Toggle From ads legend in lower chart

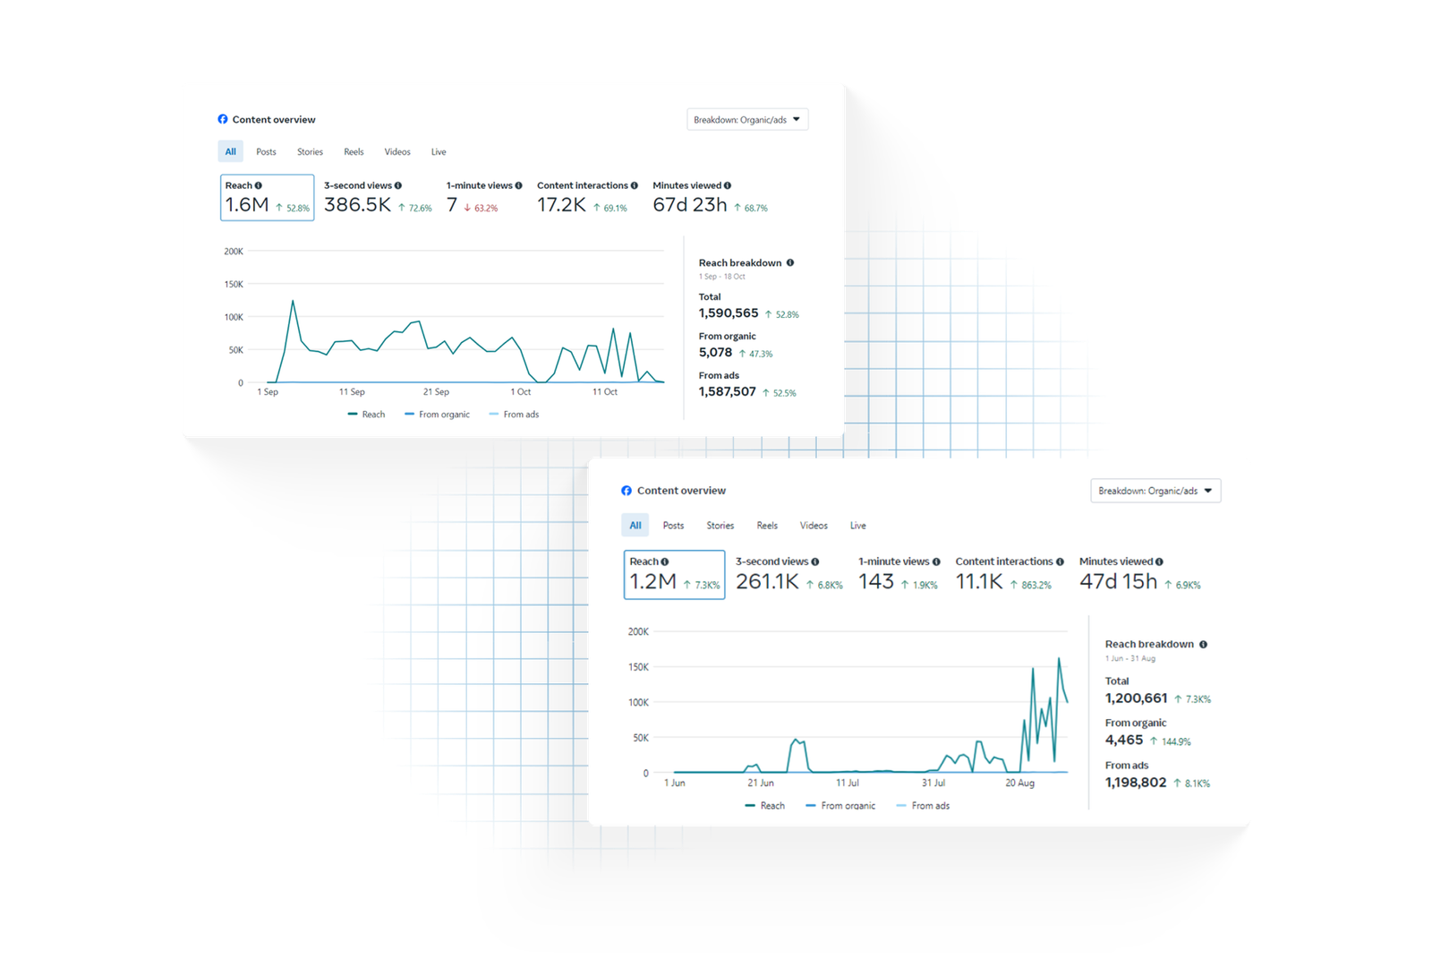click(923, 806)
